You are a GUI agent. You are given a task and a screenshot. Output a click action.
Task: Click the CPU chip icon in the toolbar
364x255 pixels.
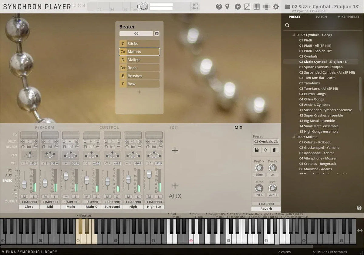tap(266, 6)
